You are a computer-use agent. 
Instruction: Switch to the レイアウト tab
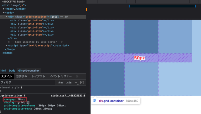pos(38,76)
